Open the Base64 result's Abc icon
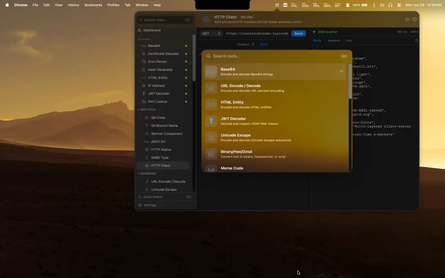 (x=211, y=71)
